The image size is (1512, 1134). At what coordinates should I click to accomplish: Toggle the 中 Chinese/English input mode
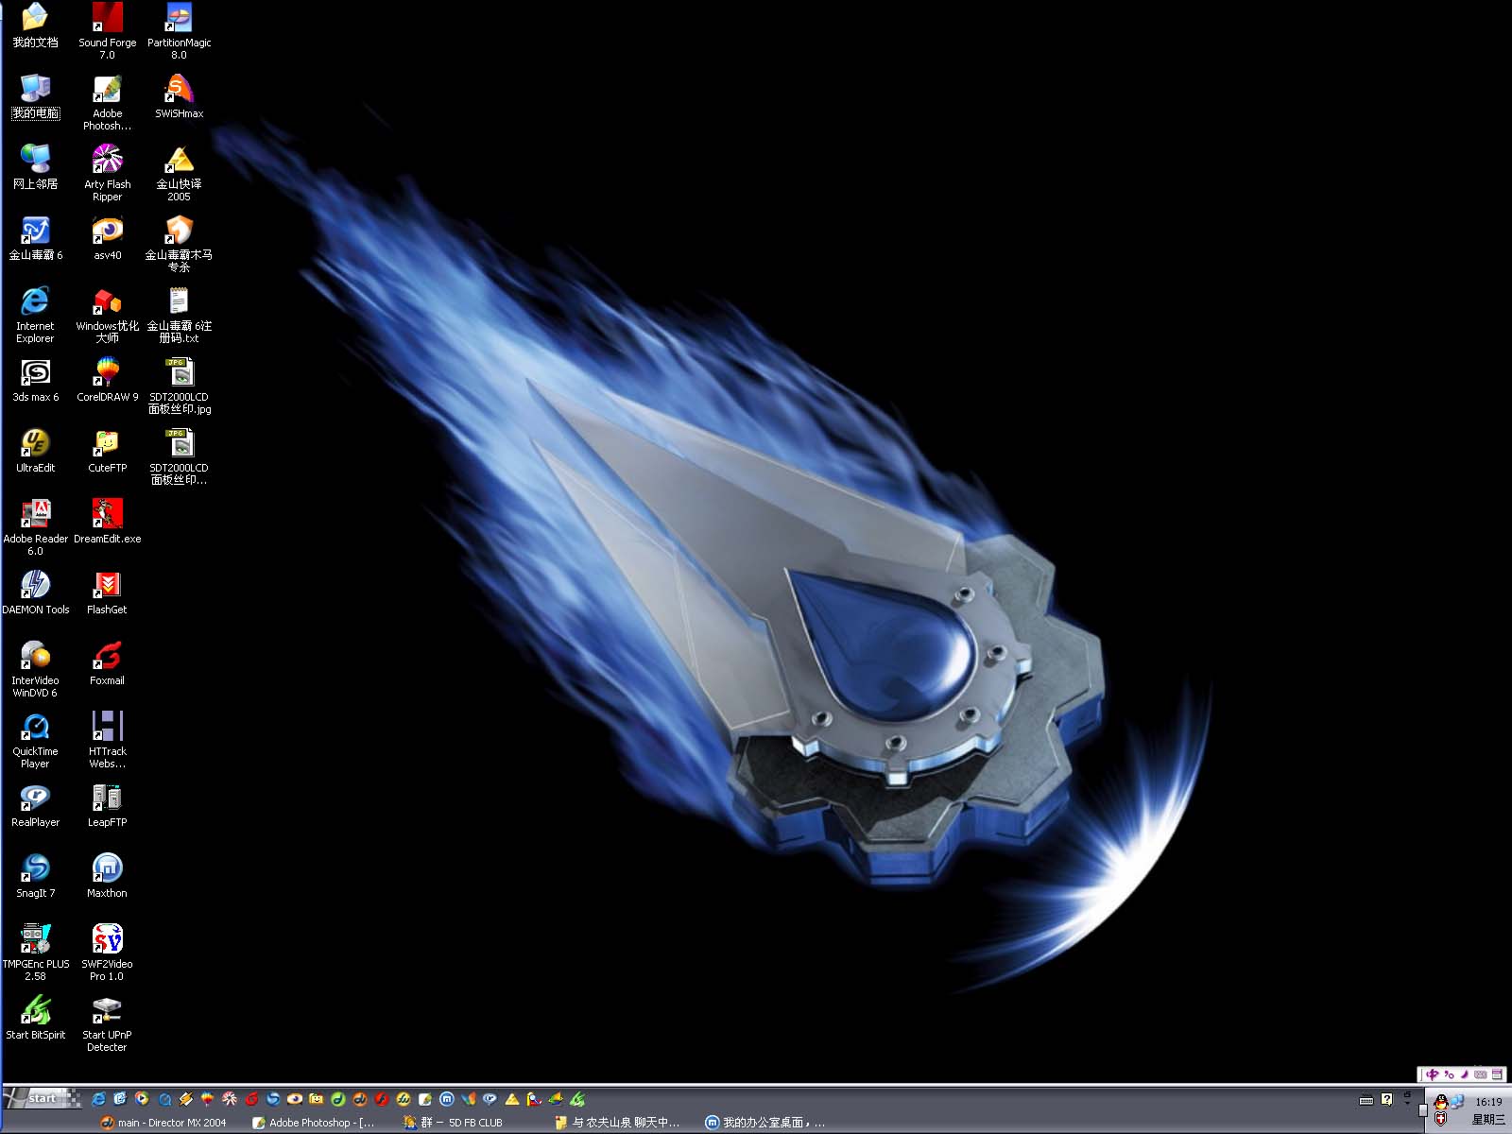(x=1433, y=1074)
